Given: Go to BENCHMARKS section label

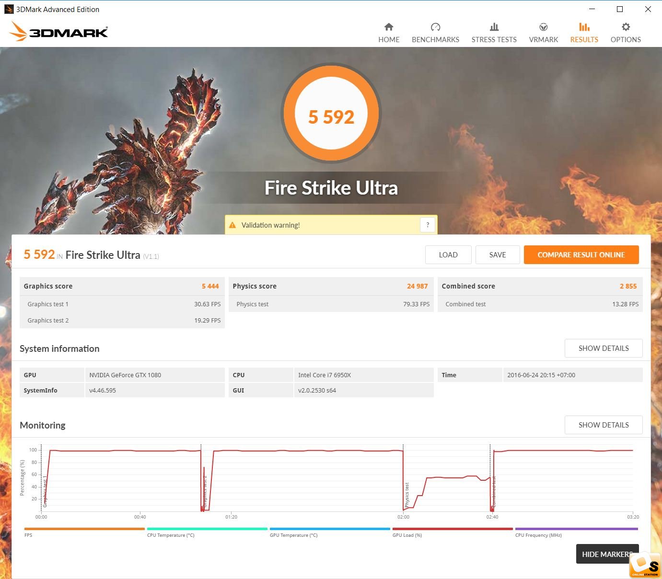Looking at the screenshot, I should (435, 40).
